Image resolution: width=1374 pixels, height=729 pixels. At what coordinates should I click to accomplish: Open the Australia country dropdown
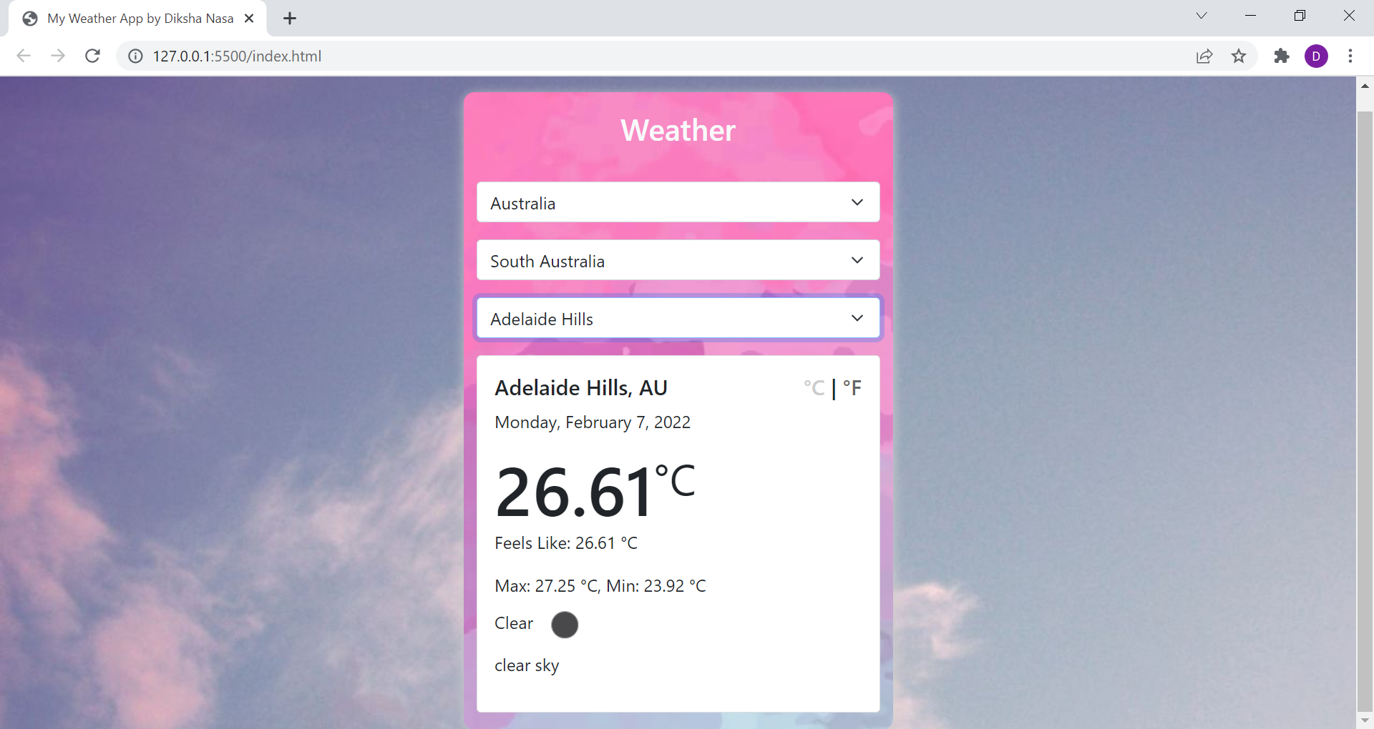(678, 202)
